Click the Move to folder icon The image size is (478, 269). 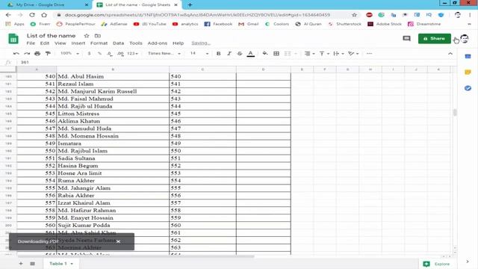pos(98,36)
